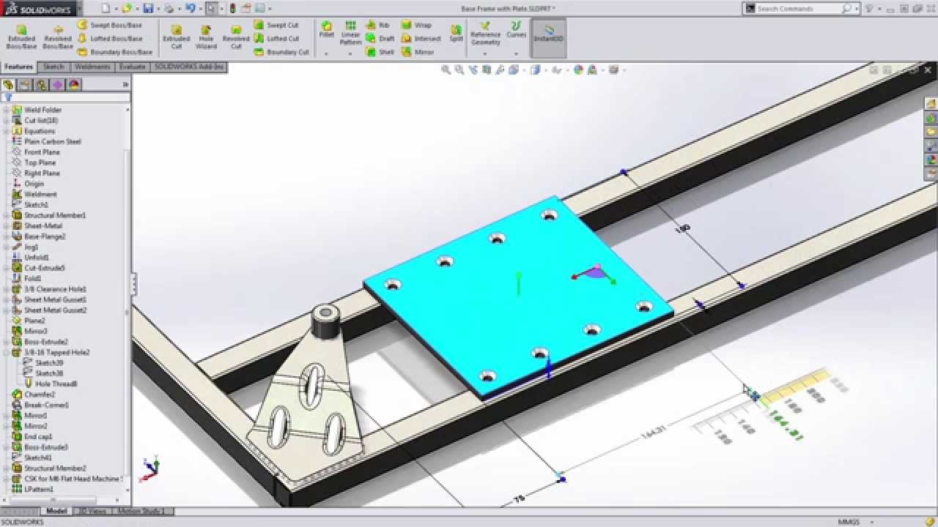The height and width of the screenshot is (527, 938).
Task: Activate Revolved Cut tool
Action: [236, 37]
